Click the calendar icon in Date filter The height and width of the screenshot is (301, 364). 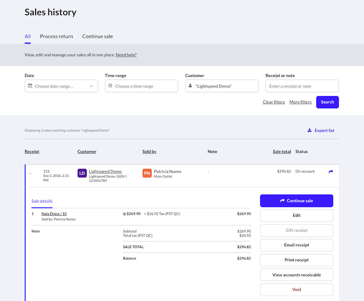pos(30,86)
